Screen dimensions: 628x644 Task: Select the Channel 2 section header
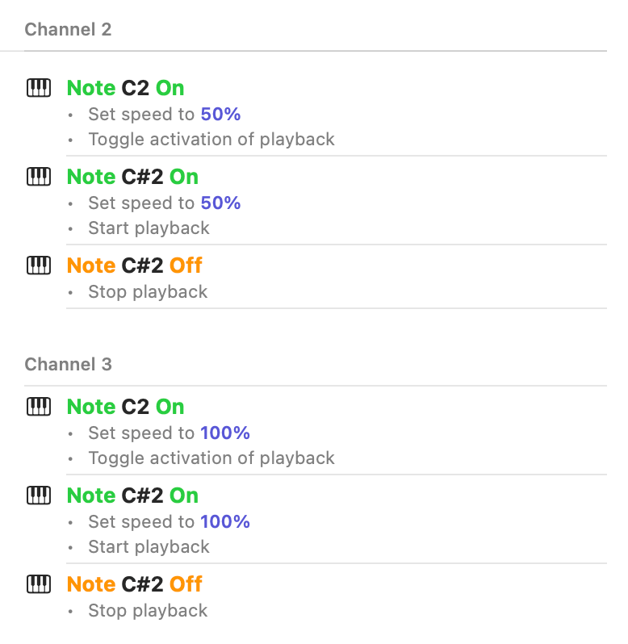click(68, 30)
